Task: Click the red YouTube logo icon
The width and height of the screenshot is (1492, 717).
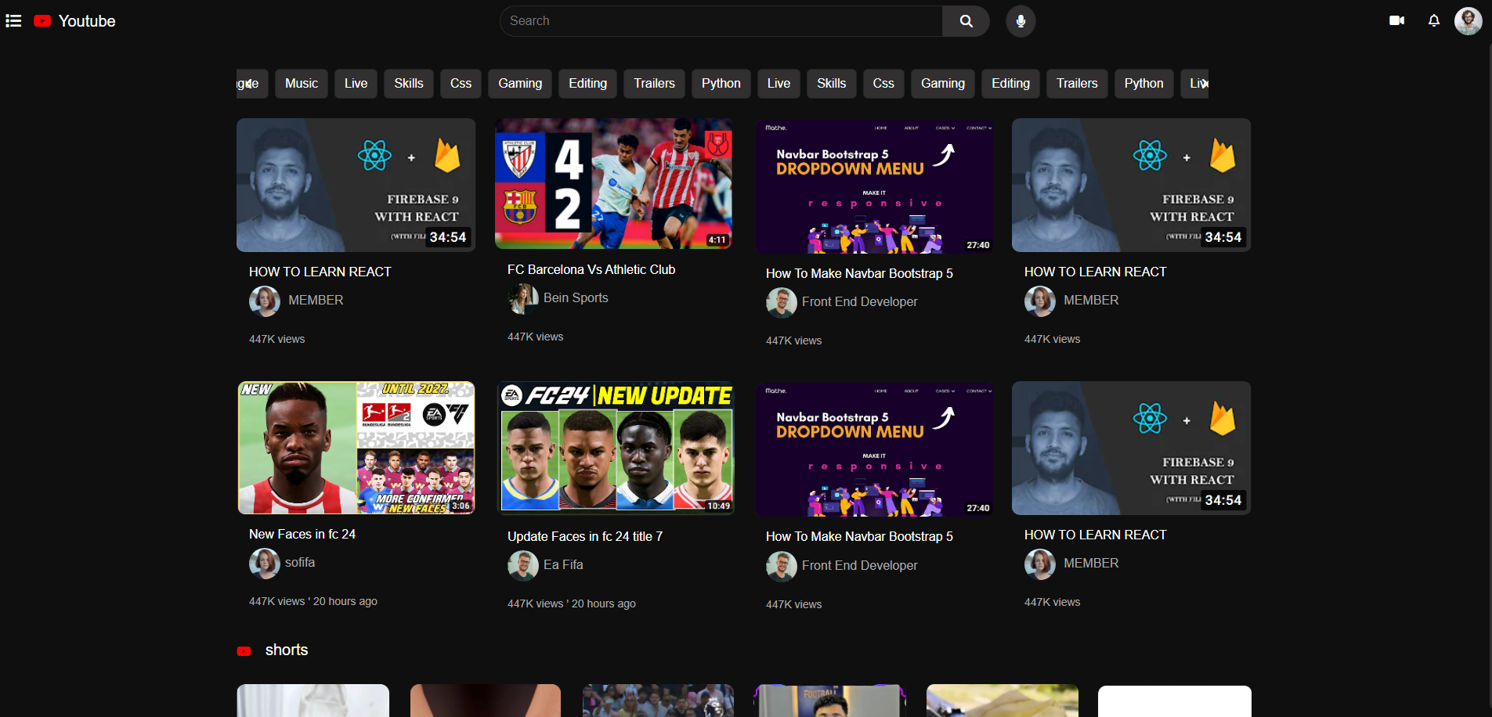Action: [x=42, y=21]
